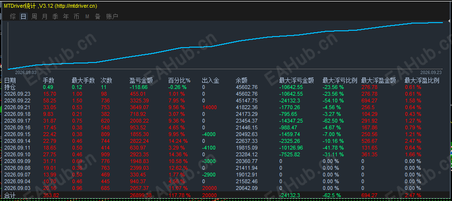Click trade count 909
Screen dimensions: 452x201
click(x=105, y=154)
